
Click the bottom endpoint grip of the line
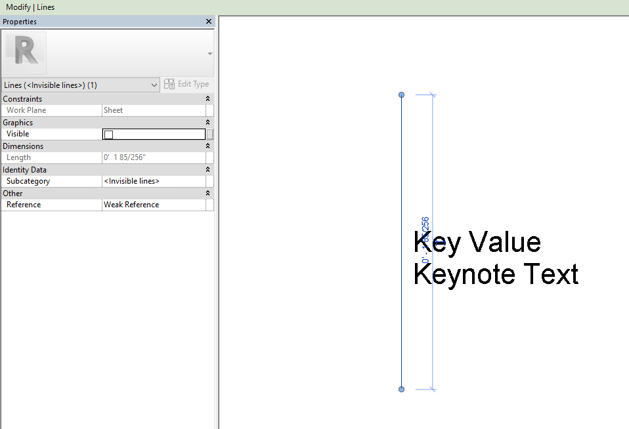pos(402,389)
